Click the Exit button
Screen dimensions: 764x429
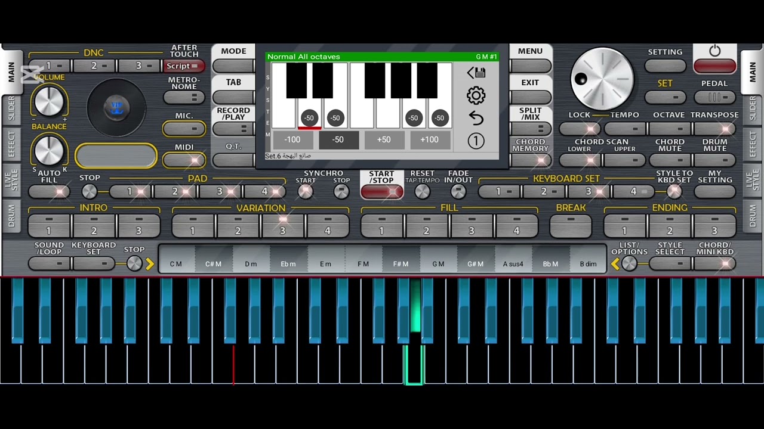(530, 97)
